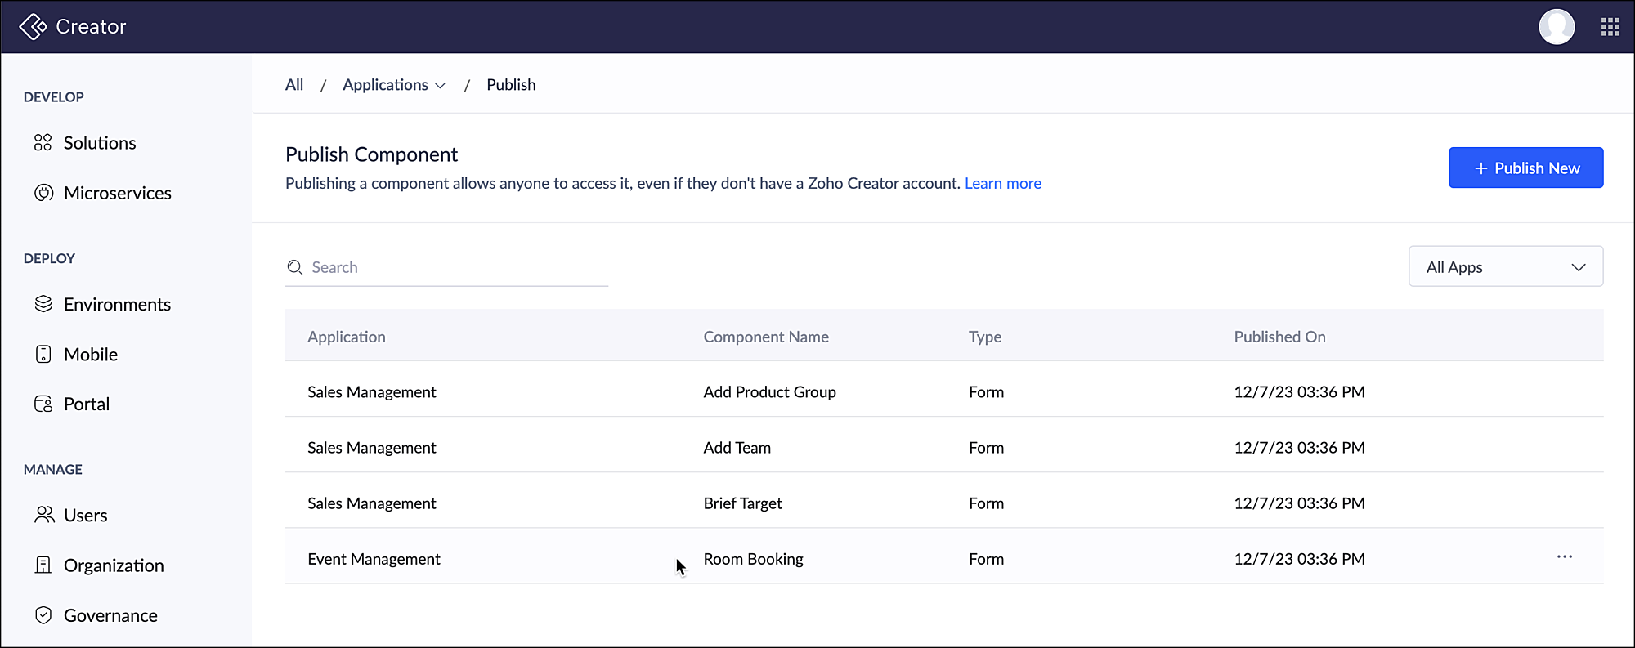Go to All in the breadcrumb
The height and width of the screenshot is (648, 1635).
[294, 85]
